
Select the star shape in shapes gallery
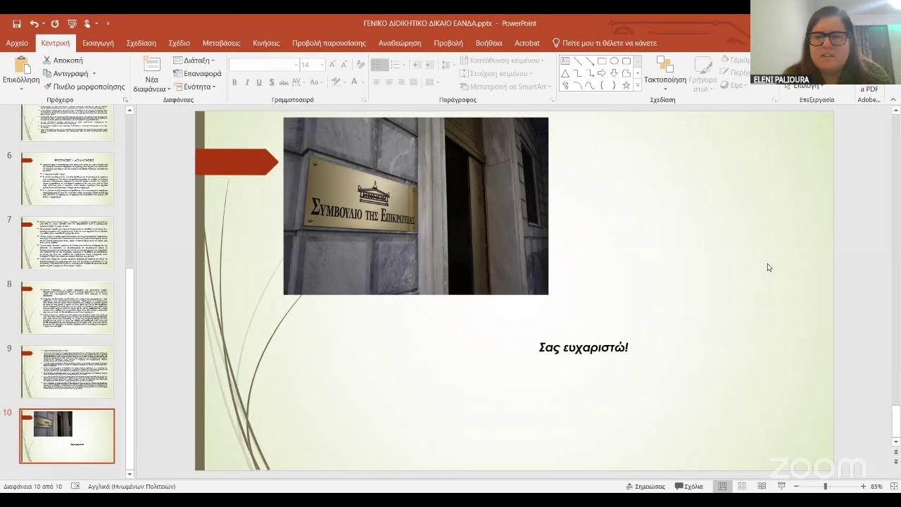click(626, 85)
